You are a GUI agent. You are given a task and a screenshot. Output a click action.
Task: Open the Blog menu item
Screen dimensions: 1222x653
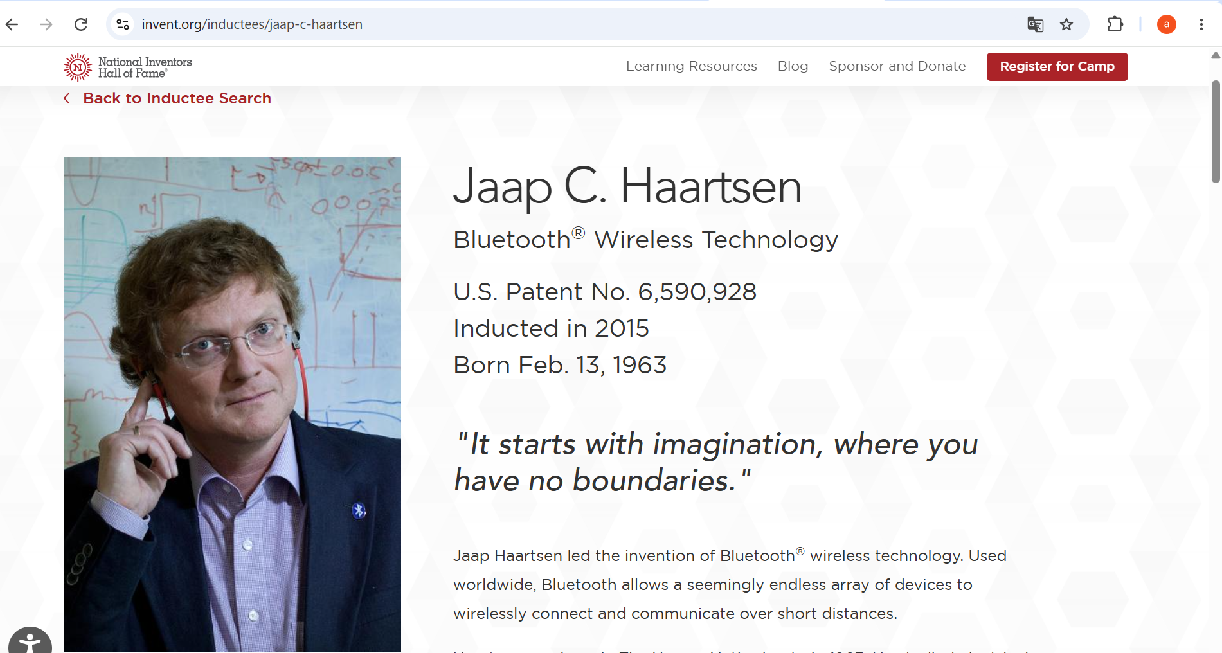coord(793,66)
